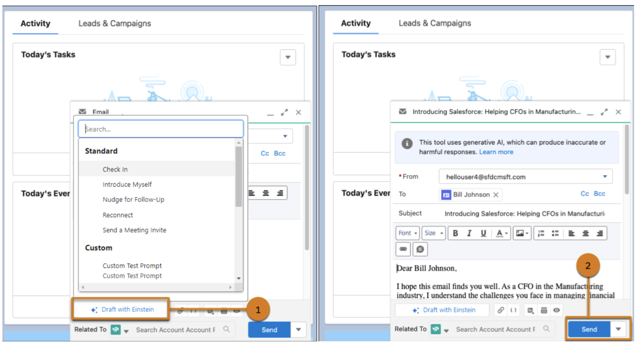Open the Size dropdown
This screenshot has width=638, height=350.
pyautogui.click(x=434, y=233)
